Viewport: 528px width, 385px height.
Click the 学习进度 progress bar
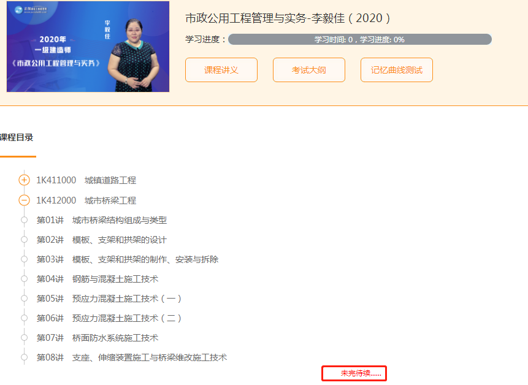tap(359, 40)
